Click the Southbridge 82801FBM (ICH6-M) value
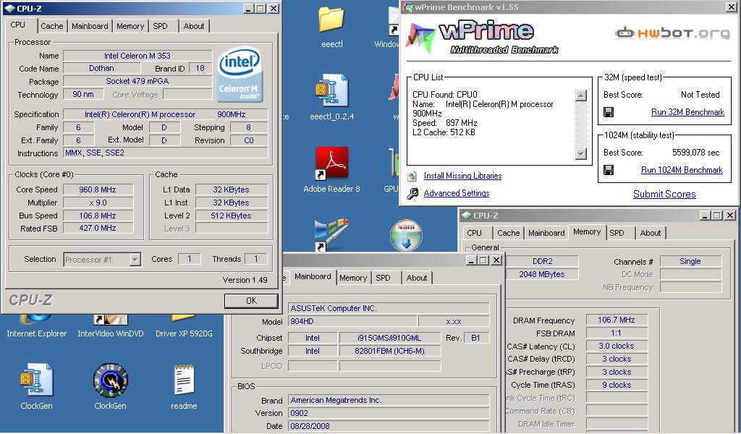The image size is (741, 434). tap(390, 352)
